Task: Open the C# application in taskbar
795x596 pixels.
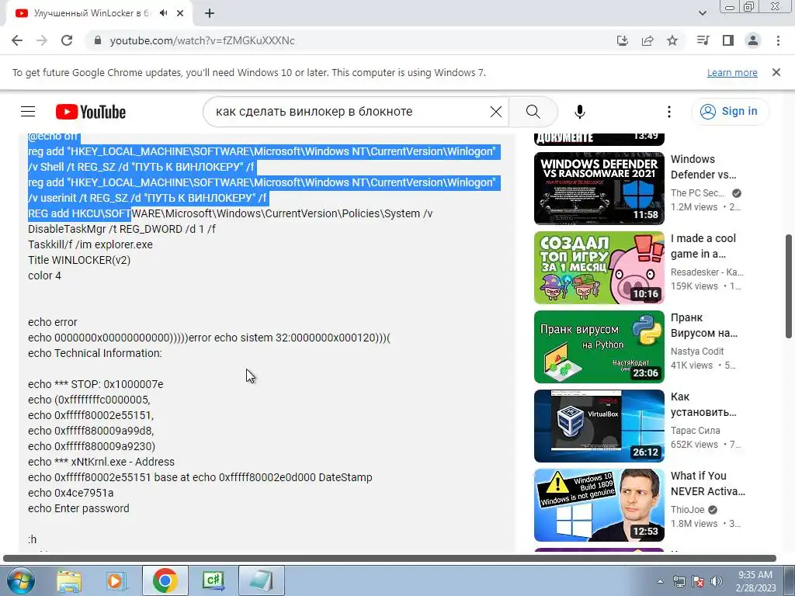Action: click(213, 580)
